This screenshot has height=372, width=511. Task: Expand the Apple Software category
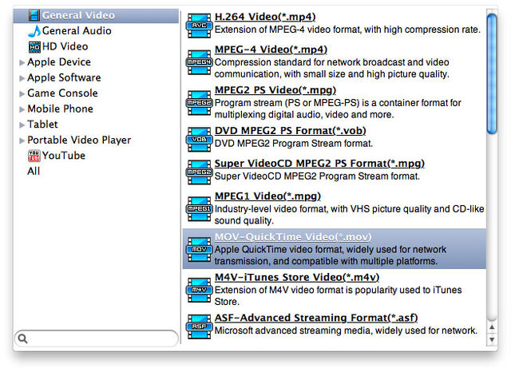tap(22, 78)
